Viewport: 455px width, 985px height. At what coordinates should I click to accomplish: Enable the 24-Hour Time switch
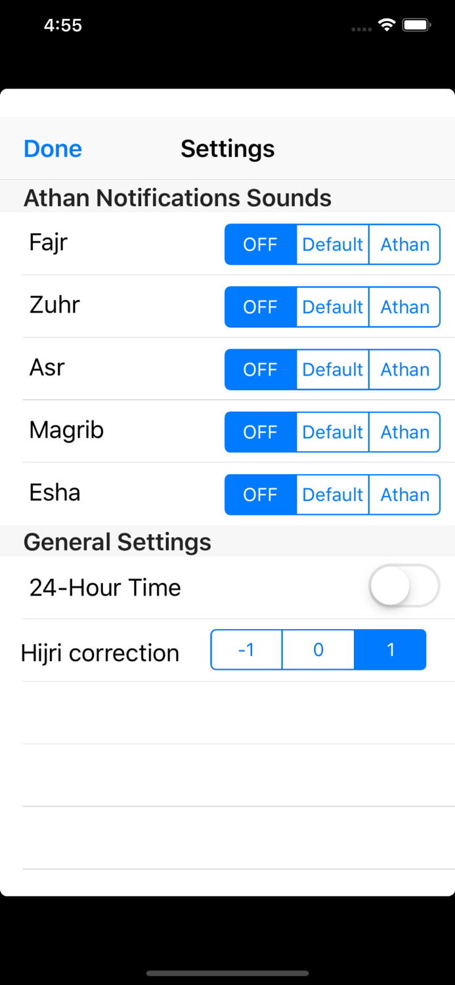[404, 586]
